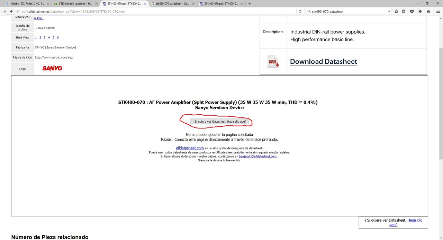Click the scrollbar down arrow
The image size is (443, 240).
441,238
